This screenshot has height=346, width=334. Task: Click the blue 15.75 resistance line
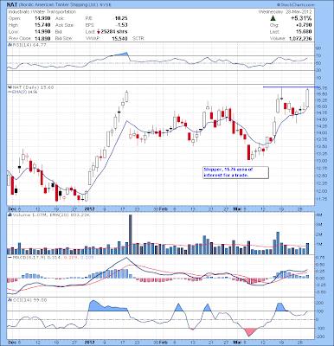[x=291, y=86]
